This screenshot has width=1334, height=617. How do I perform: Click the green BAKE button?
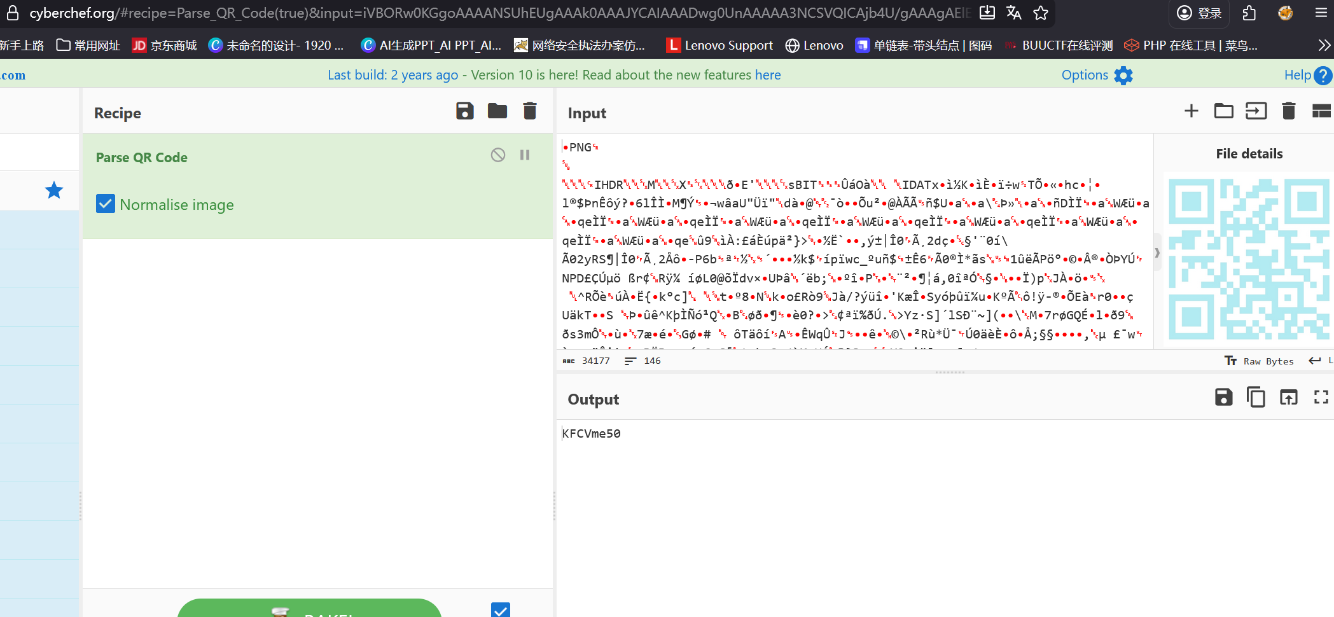tap(309, 609)
